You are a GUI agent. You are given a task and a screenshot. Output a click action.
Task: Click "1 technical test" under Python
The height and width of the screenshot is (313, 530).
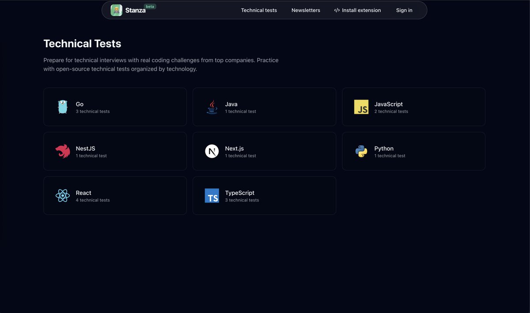[x=390, y=156]
